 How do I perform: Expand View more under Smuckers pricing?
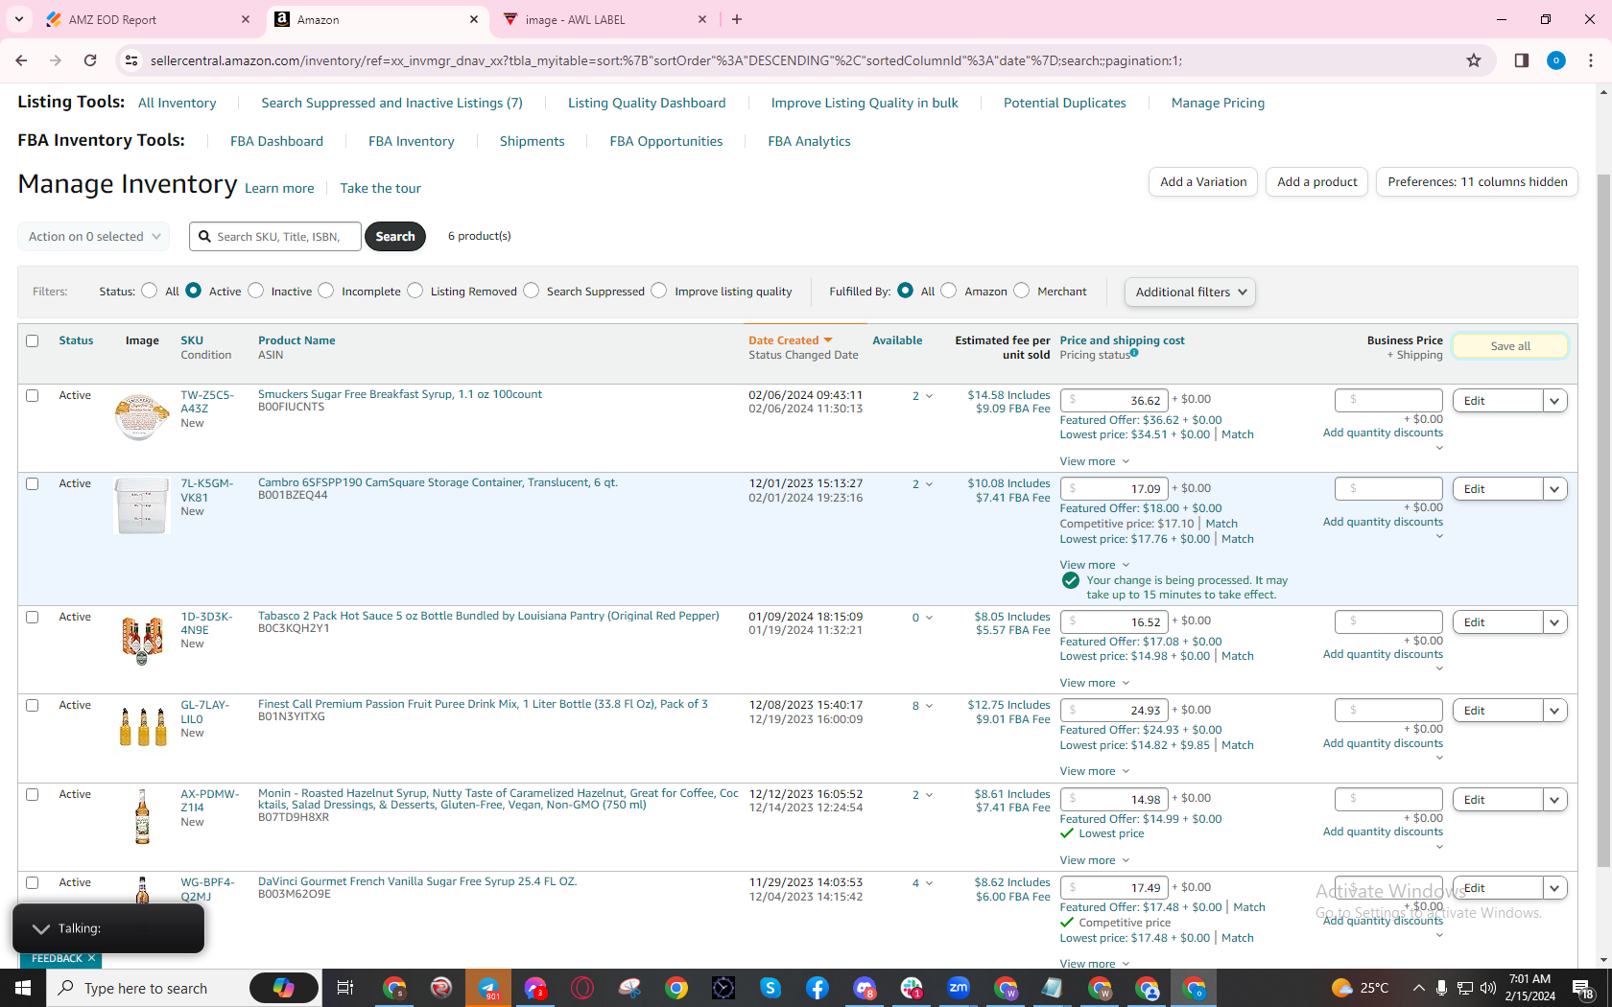1095,461
